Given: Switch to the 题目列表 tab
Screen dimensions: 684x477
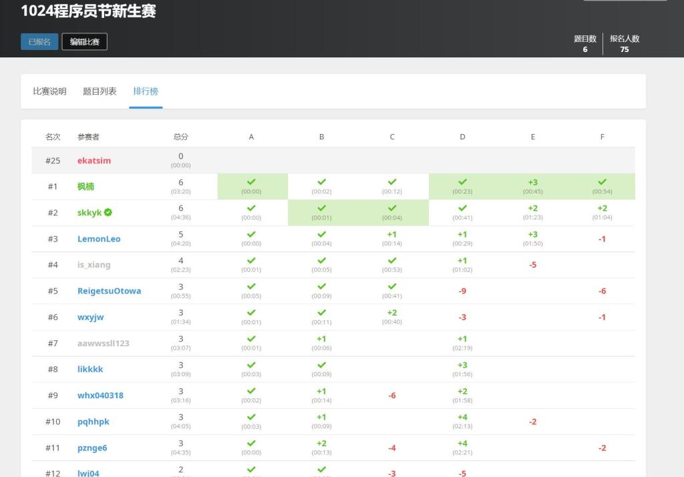Looking at the screenshot, I should pyautogui.click(x=100, y=91).
